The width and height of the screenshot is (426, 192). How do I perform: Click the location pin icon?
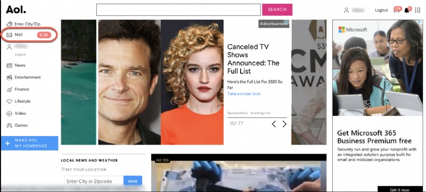[63, 169]
